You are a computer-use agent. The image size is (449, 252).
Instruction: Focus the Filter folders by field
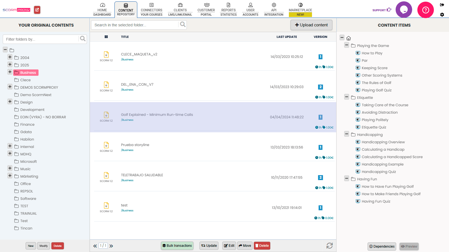pyautogui.click(x=41, y=39)
